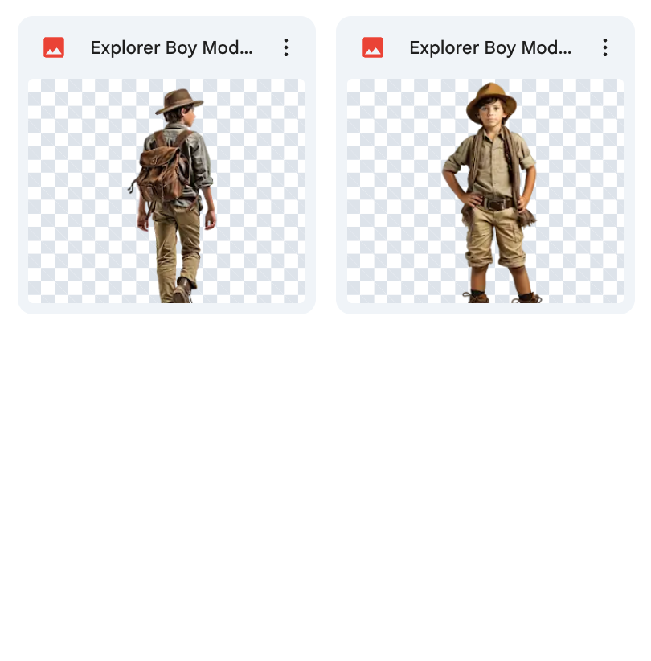Select the right card's Explorer Boy file title

click(x=490, y=47)
